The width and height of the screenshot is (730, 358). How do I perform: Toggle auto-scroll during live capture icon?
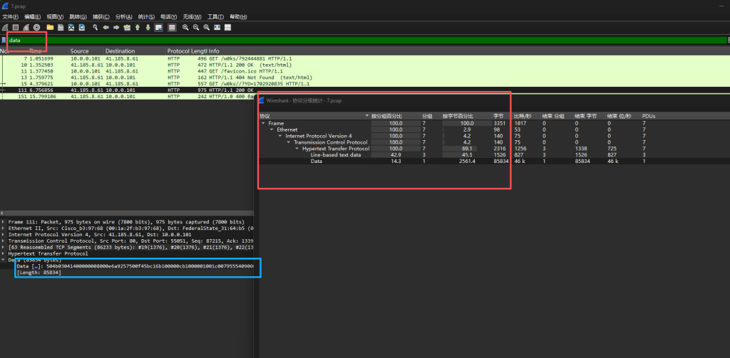[x=159, y=28]
